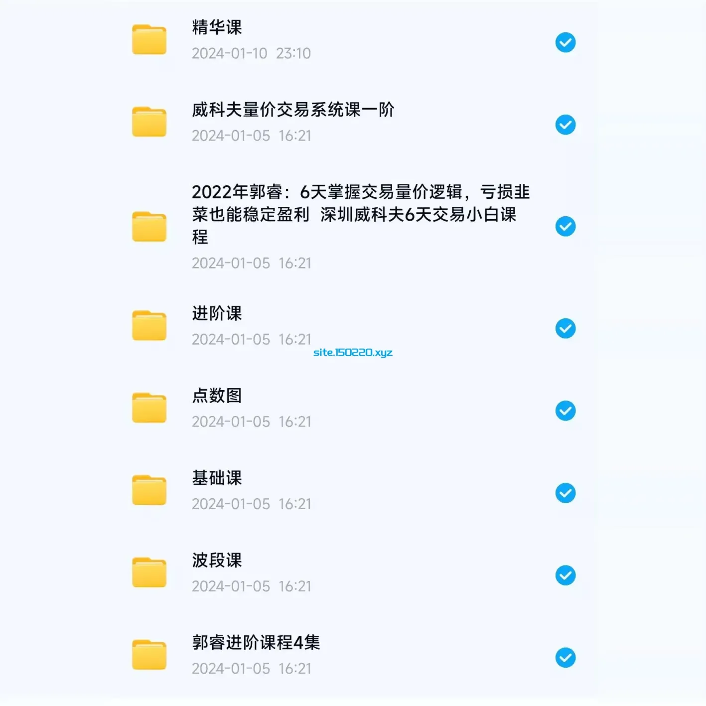This screenshot has height=706, width=706.
Task: Open the 2022年郭睿 folder icon
Action: coord(149,227)
